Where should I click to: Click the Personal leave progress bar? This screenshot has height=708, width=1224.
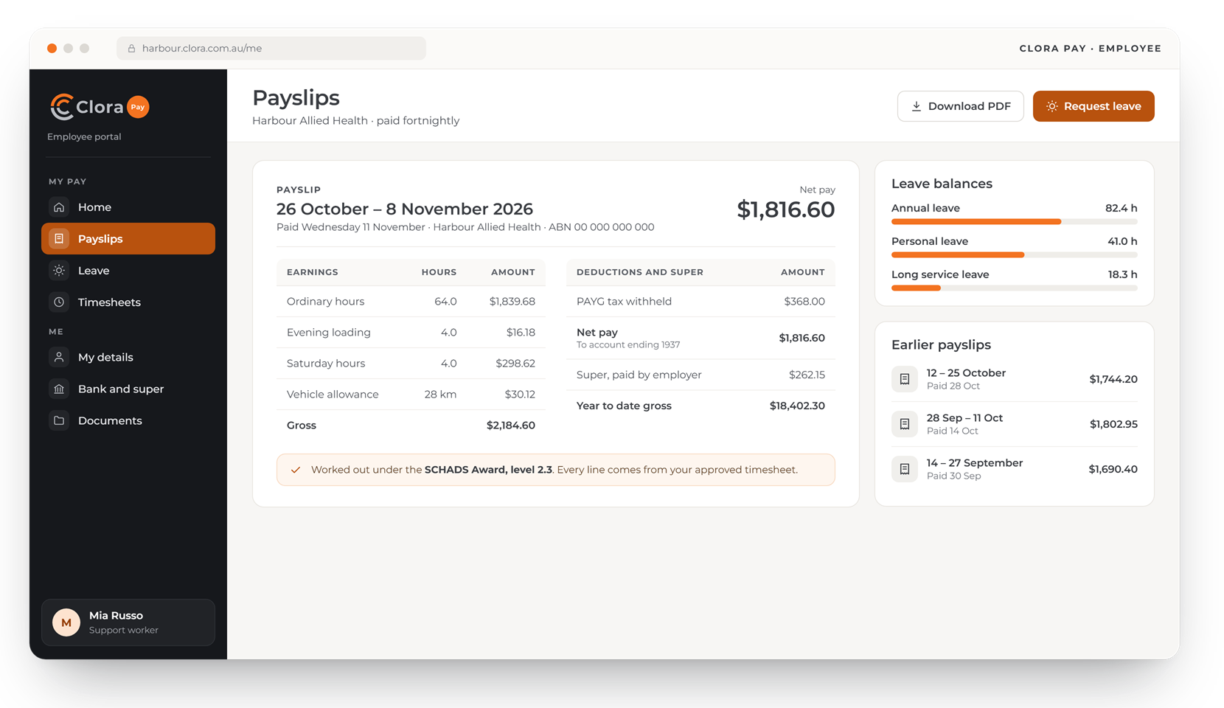(x=1015, y=255)
